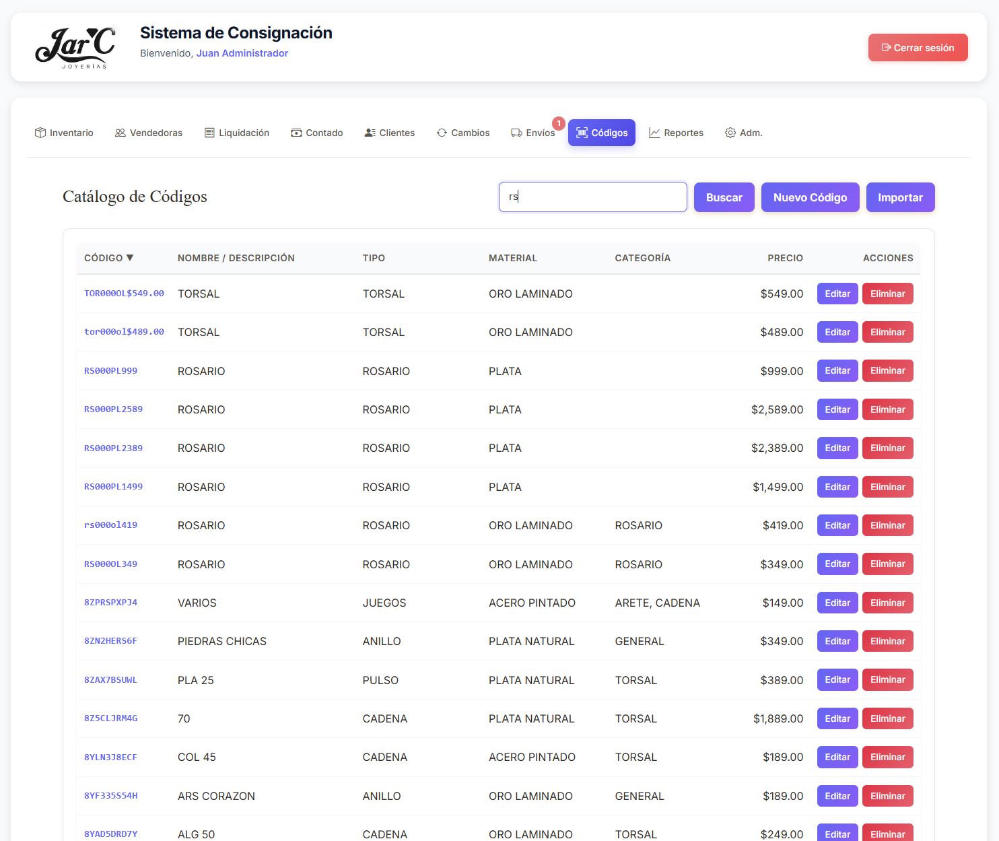
Task: Click the JarC Joyerías logo
Action: pos(75,47)
